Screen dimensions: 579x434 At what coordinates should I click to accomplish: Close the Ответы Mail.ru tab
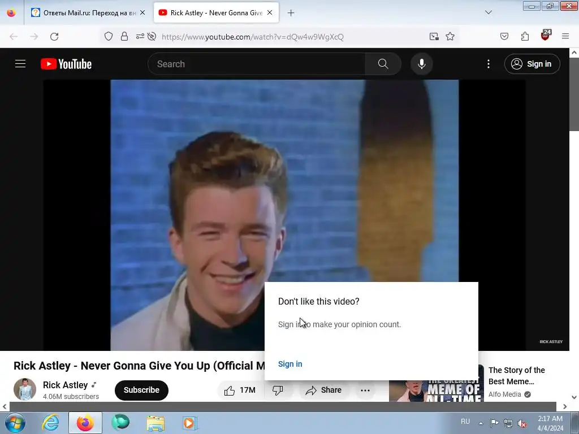click(x=142, y=12)
